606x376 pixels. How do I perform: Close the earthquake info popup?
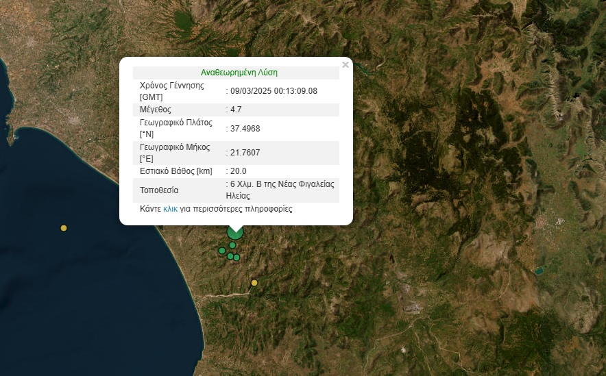click(x=346, y=65)
